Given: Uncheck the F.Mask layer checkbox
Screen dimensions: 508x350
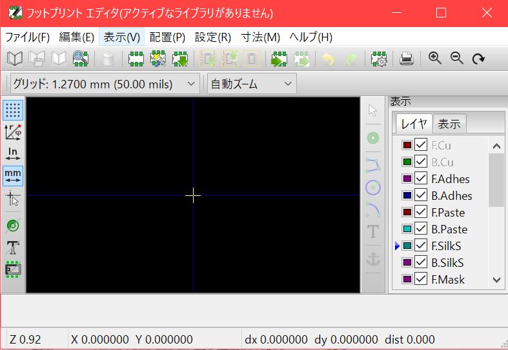Looking at the screenshot, I should point(421,279).
